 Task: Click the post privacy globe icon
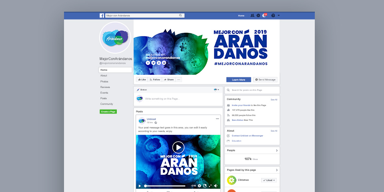(156, 122)
